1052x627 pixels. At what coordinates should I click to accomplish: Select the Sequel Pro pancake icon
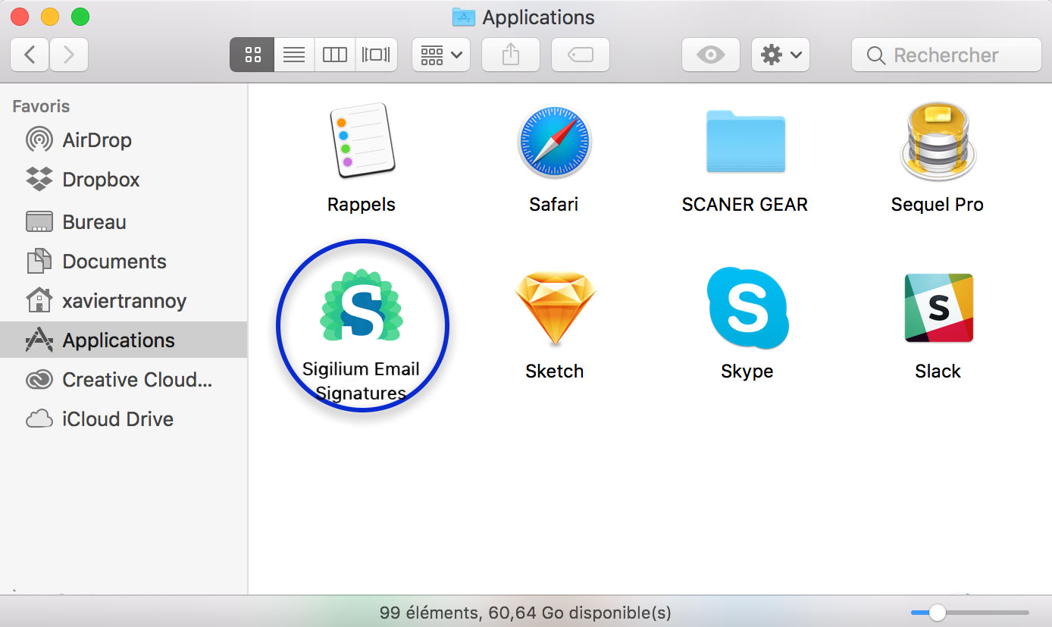tap(938, 142)
